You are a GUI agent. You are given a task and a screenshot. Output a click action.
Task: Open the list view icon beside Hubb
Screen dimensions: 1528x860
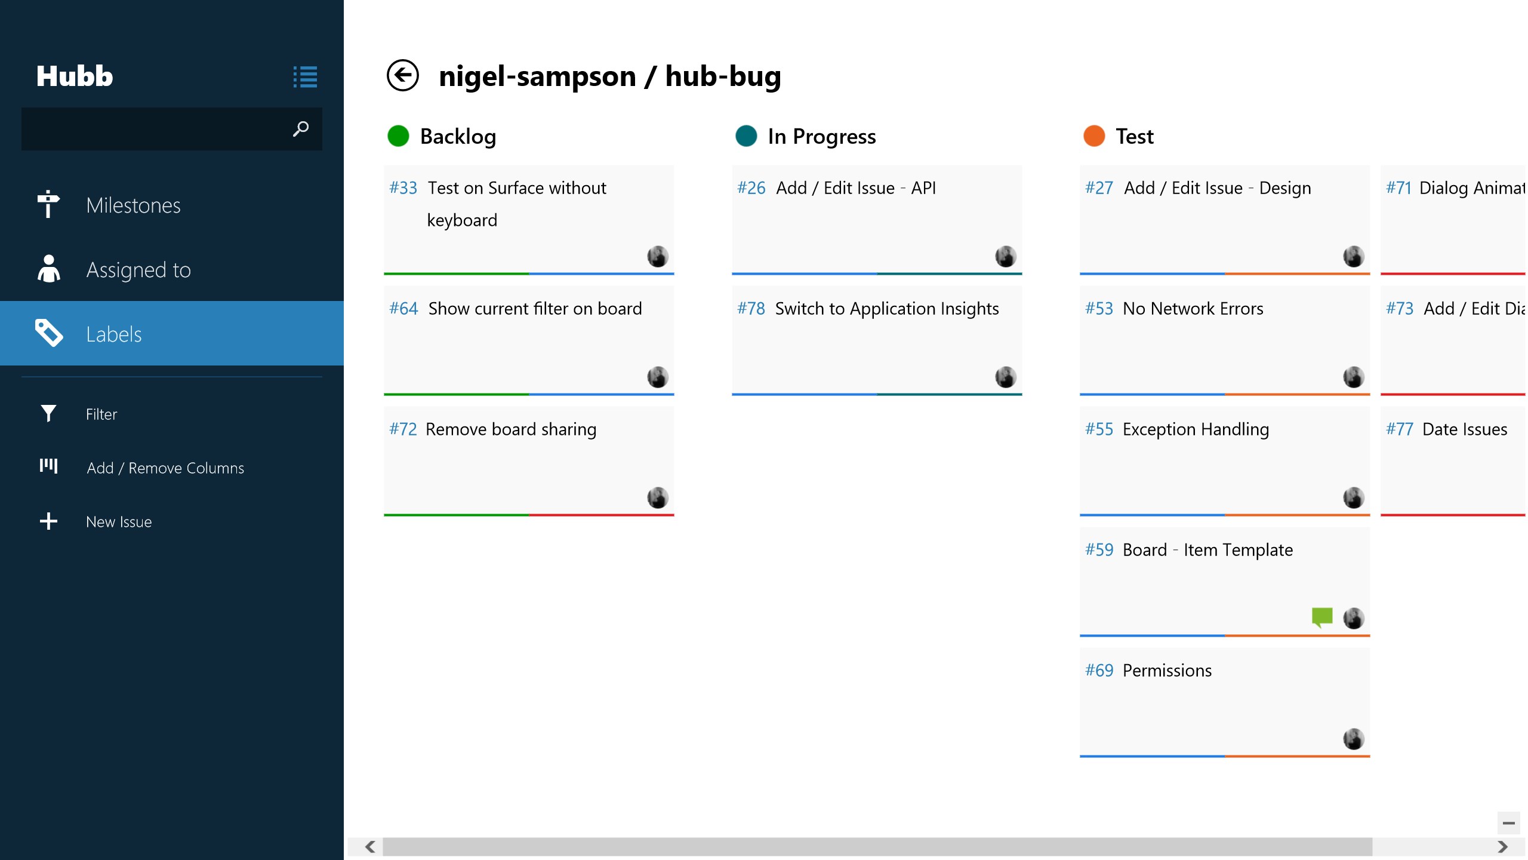point(305,77)
